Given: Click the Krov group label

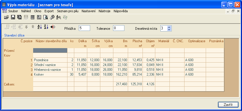Looking at the screenshot, I should tap(7, 55).
